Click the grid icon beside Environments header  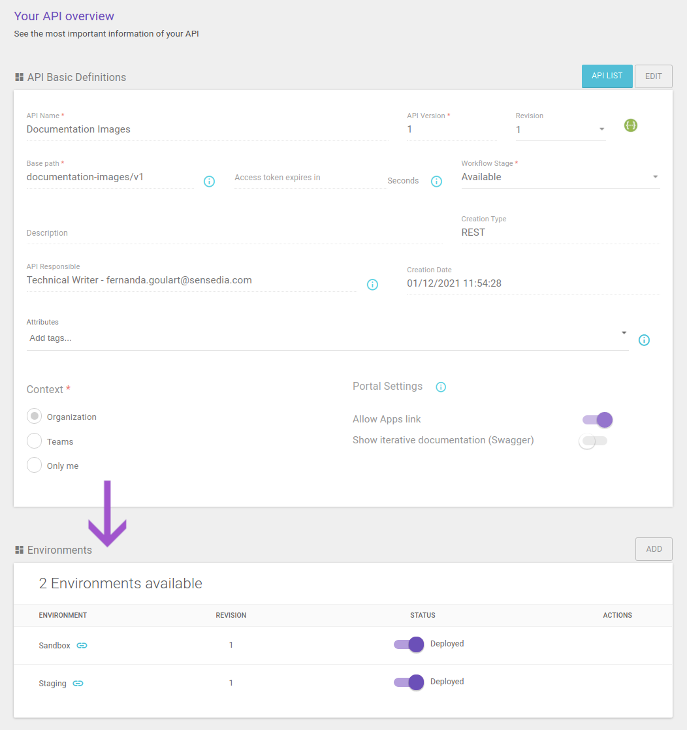[x=18, y=550]
